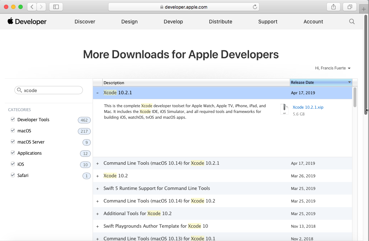The width and height of the screenshot is (369, 241).
Task: Go forward with the Safari forward arrow
Action: pyautogui.click(x=41, y=7)
